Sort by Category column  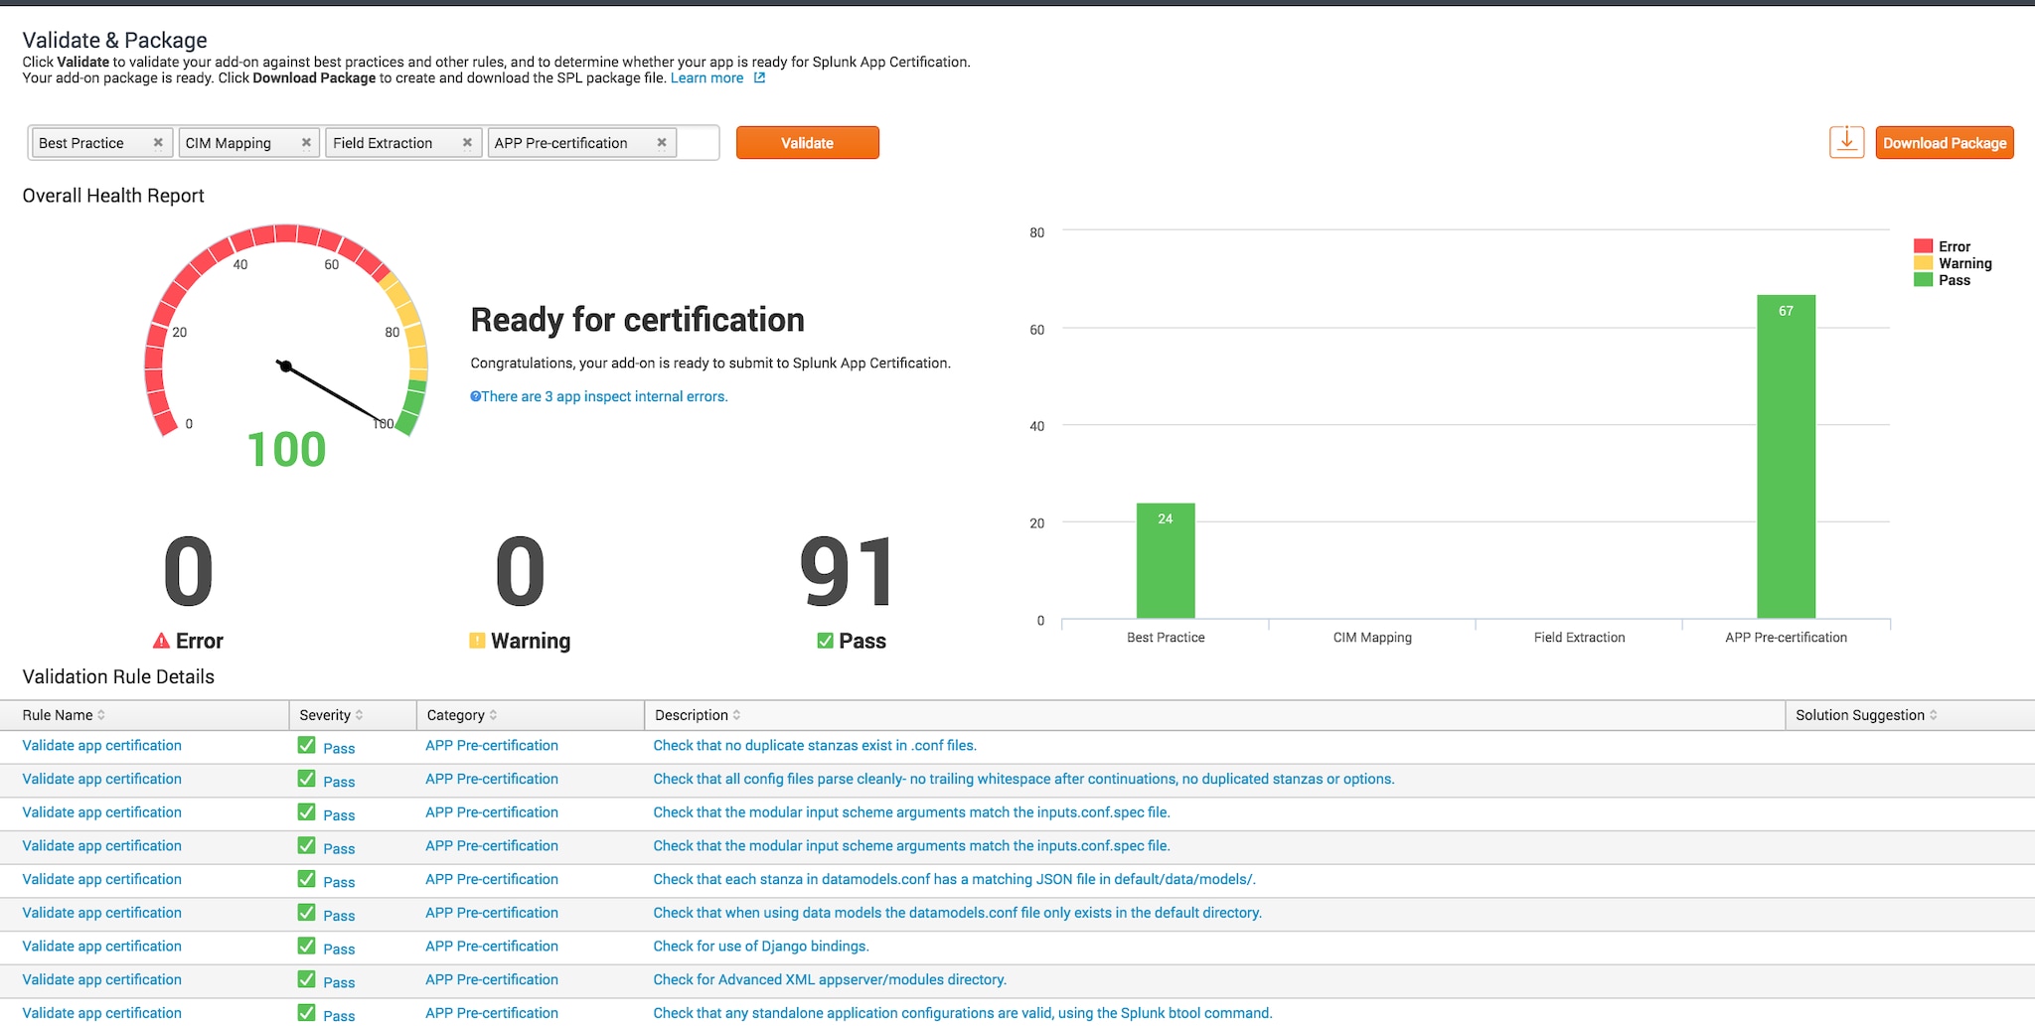[x=462, y=715]
